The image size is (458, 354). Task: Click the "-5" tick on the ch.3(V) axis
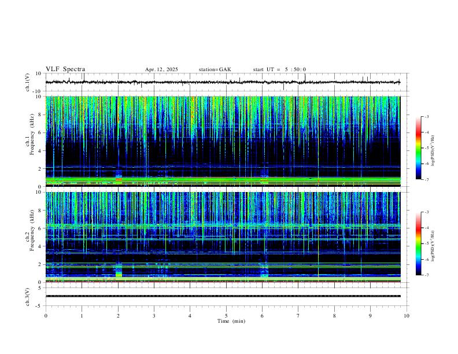click(39, 306)
